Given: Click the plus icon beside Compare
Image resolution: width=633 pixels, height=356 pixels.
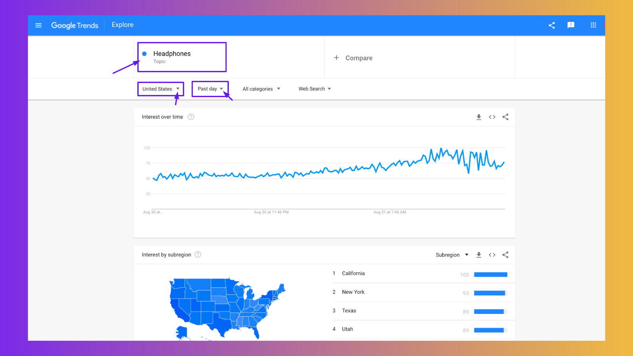Looking at the screenshot, I should 336,58.
